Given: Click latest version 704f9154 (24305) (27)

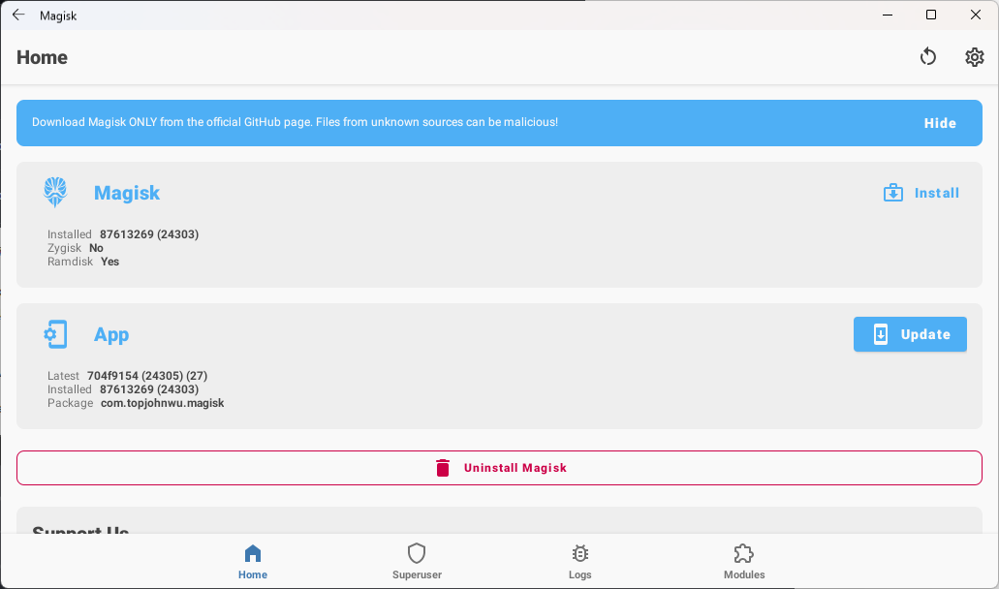Looking at the screenshot, I should (x=147, y=376).
